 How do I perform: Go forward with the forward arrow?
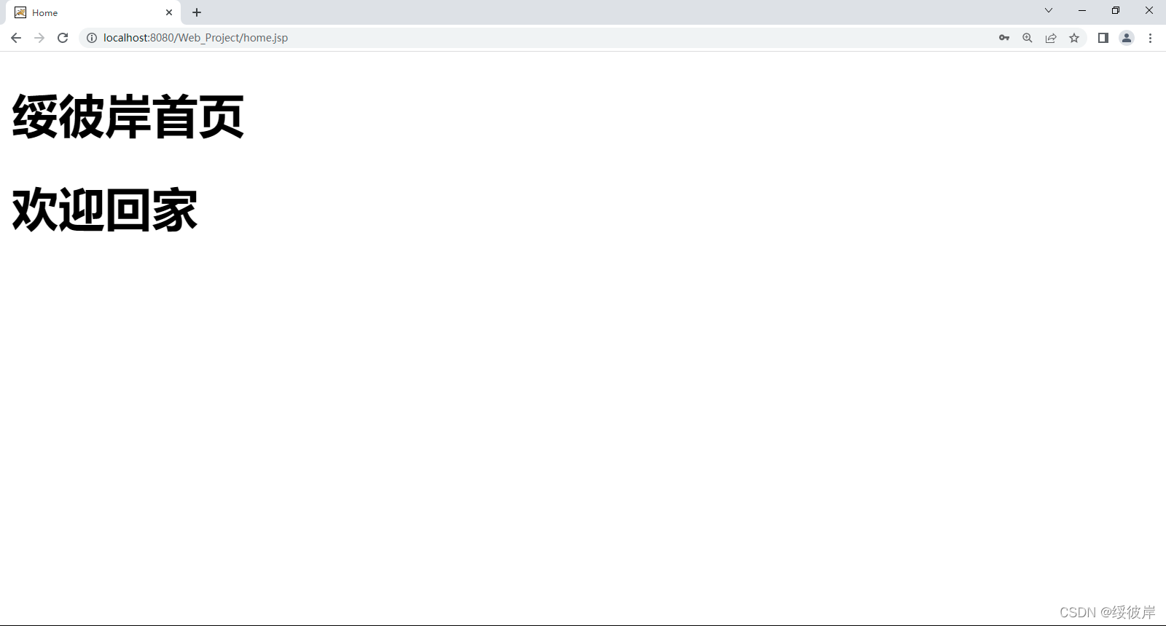pyautogui.click(x=39, y=38)
